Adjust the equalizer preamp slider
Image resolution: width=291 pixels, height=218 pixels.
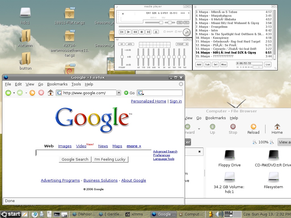(x=122, y=57)
